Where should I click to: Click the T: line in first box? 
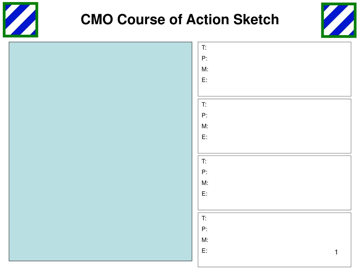point(204,47)
